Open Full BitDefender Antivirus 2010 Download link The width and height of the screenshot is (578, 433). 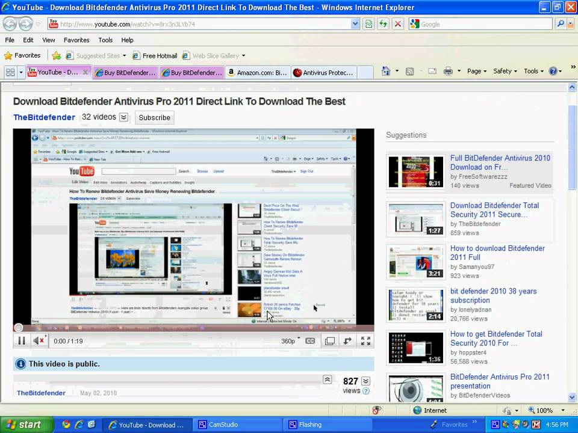[500, 162]
